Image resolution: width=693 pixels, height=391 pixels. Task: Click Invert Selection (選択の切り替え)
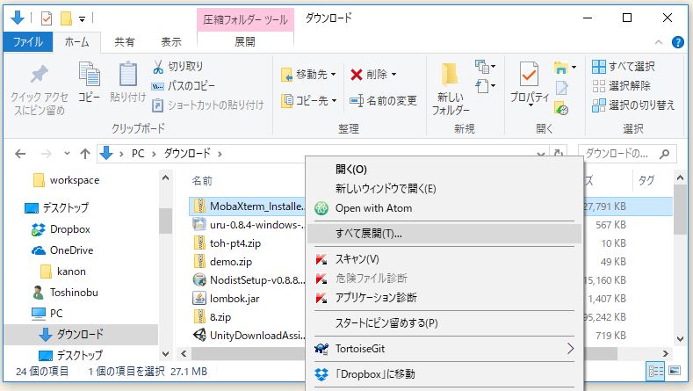[633, 105]
